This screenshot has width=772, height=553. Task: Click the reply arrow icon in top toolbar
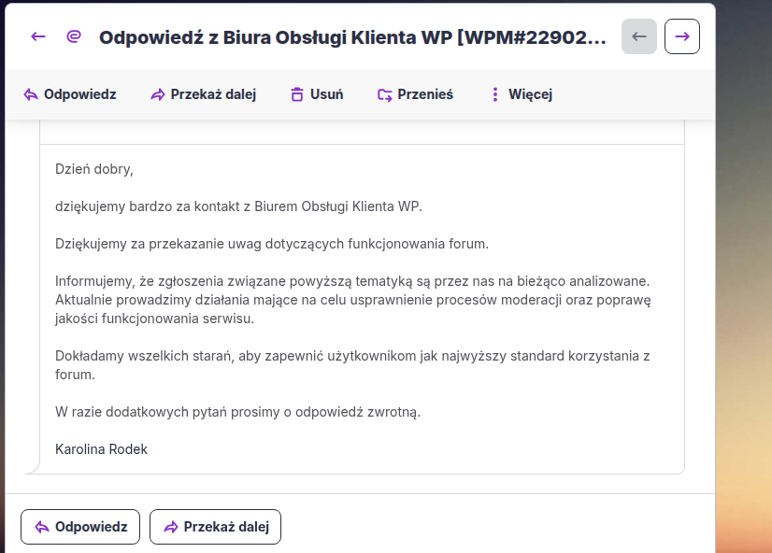click(x=31, y=94)
